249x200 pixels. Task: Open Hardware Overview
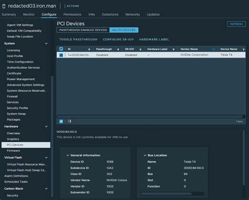click(x=13, y=133)
